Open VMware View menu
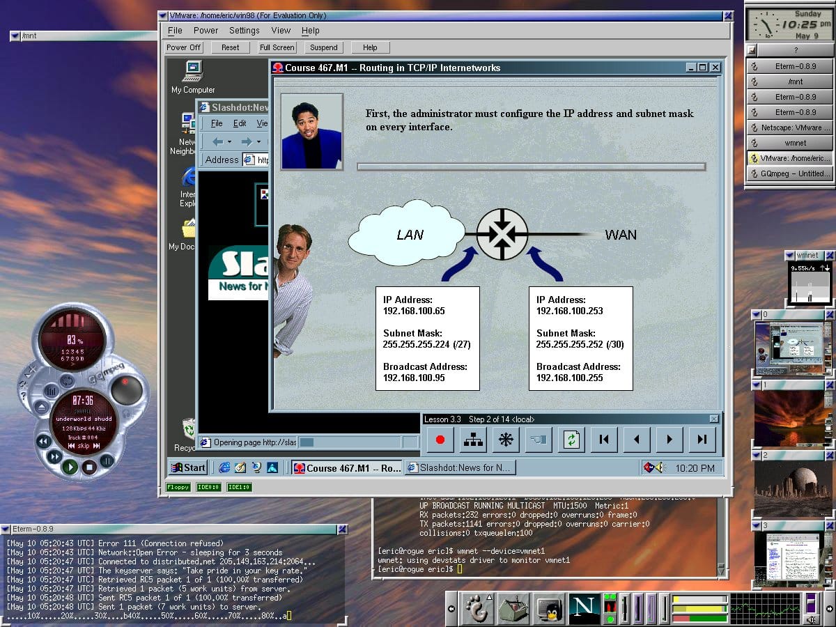836x627 pixels. [281, 31]
